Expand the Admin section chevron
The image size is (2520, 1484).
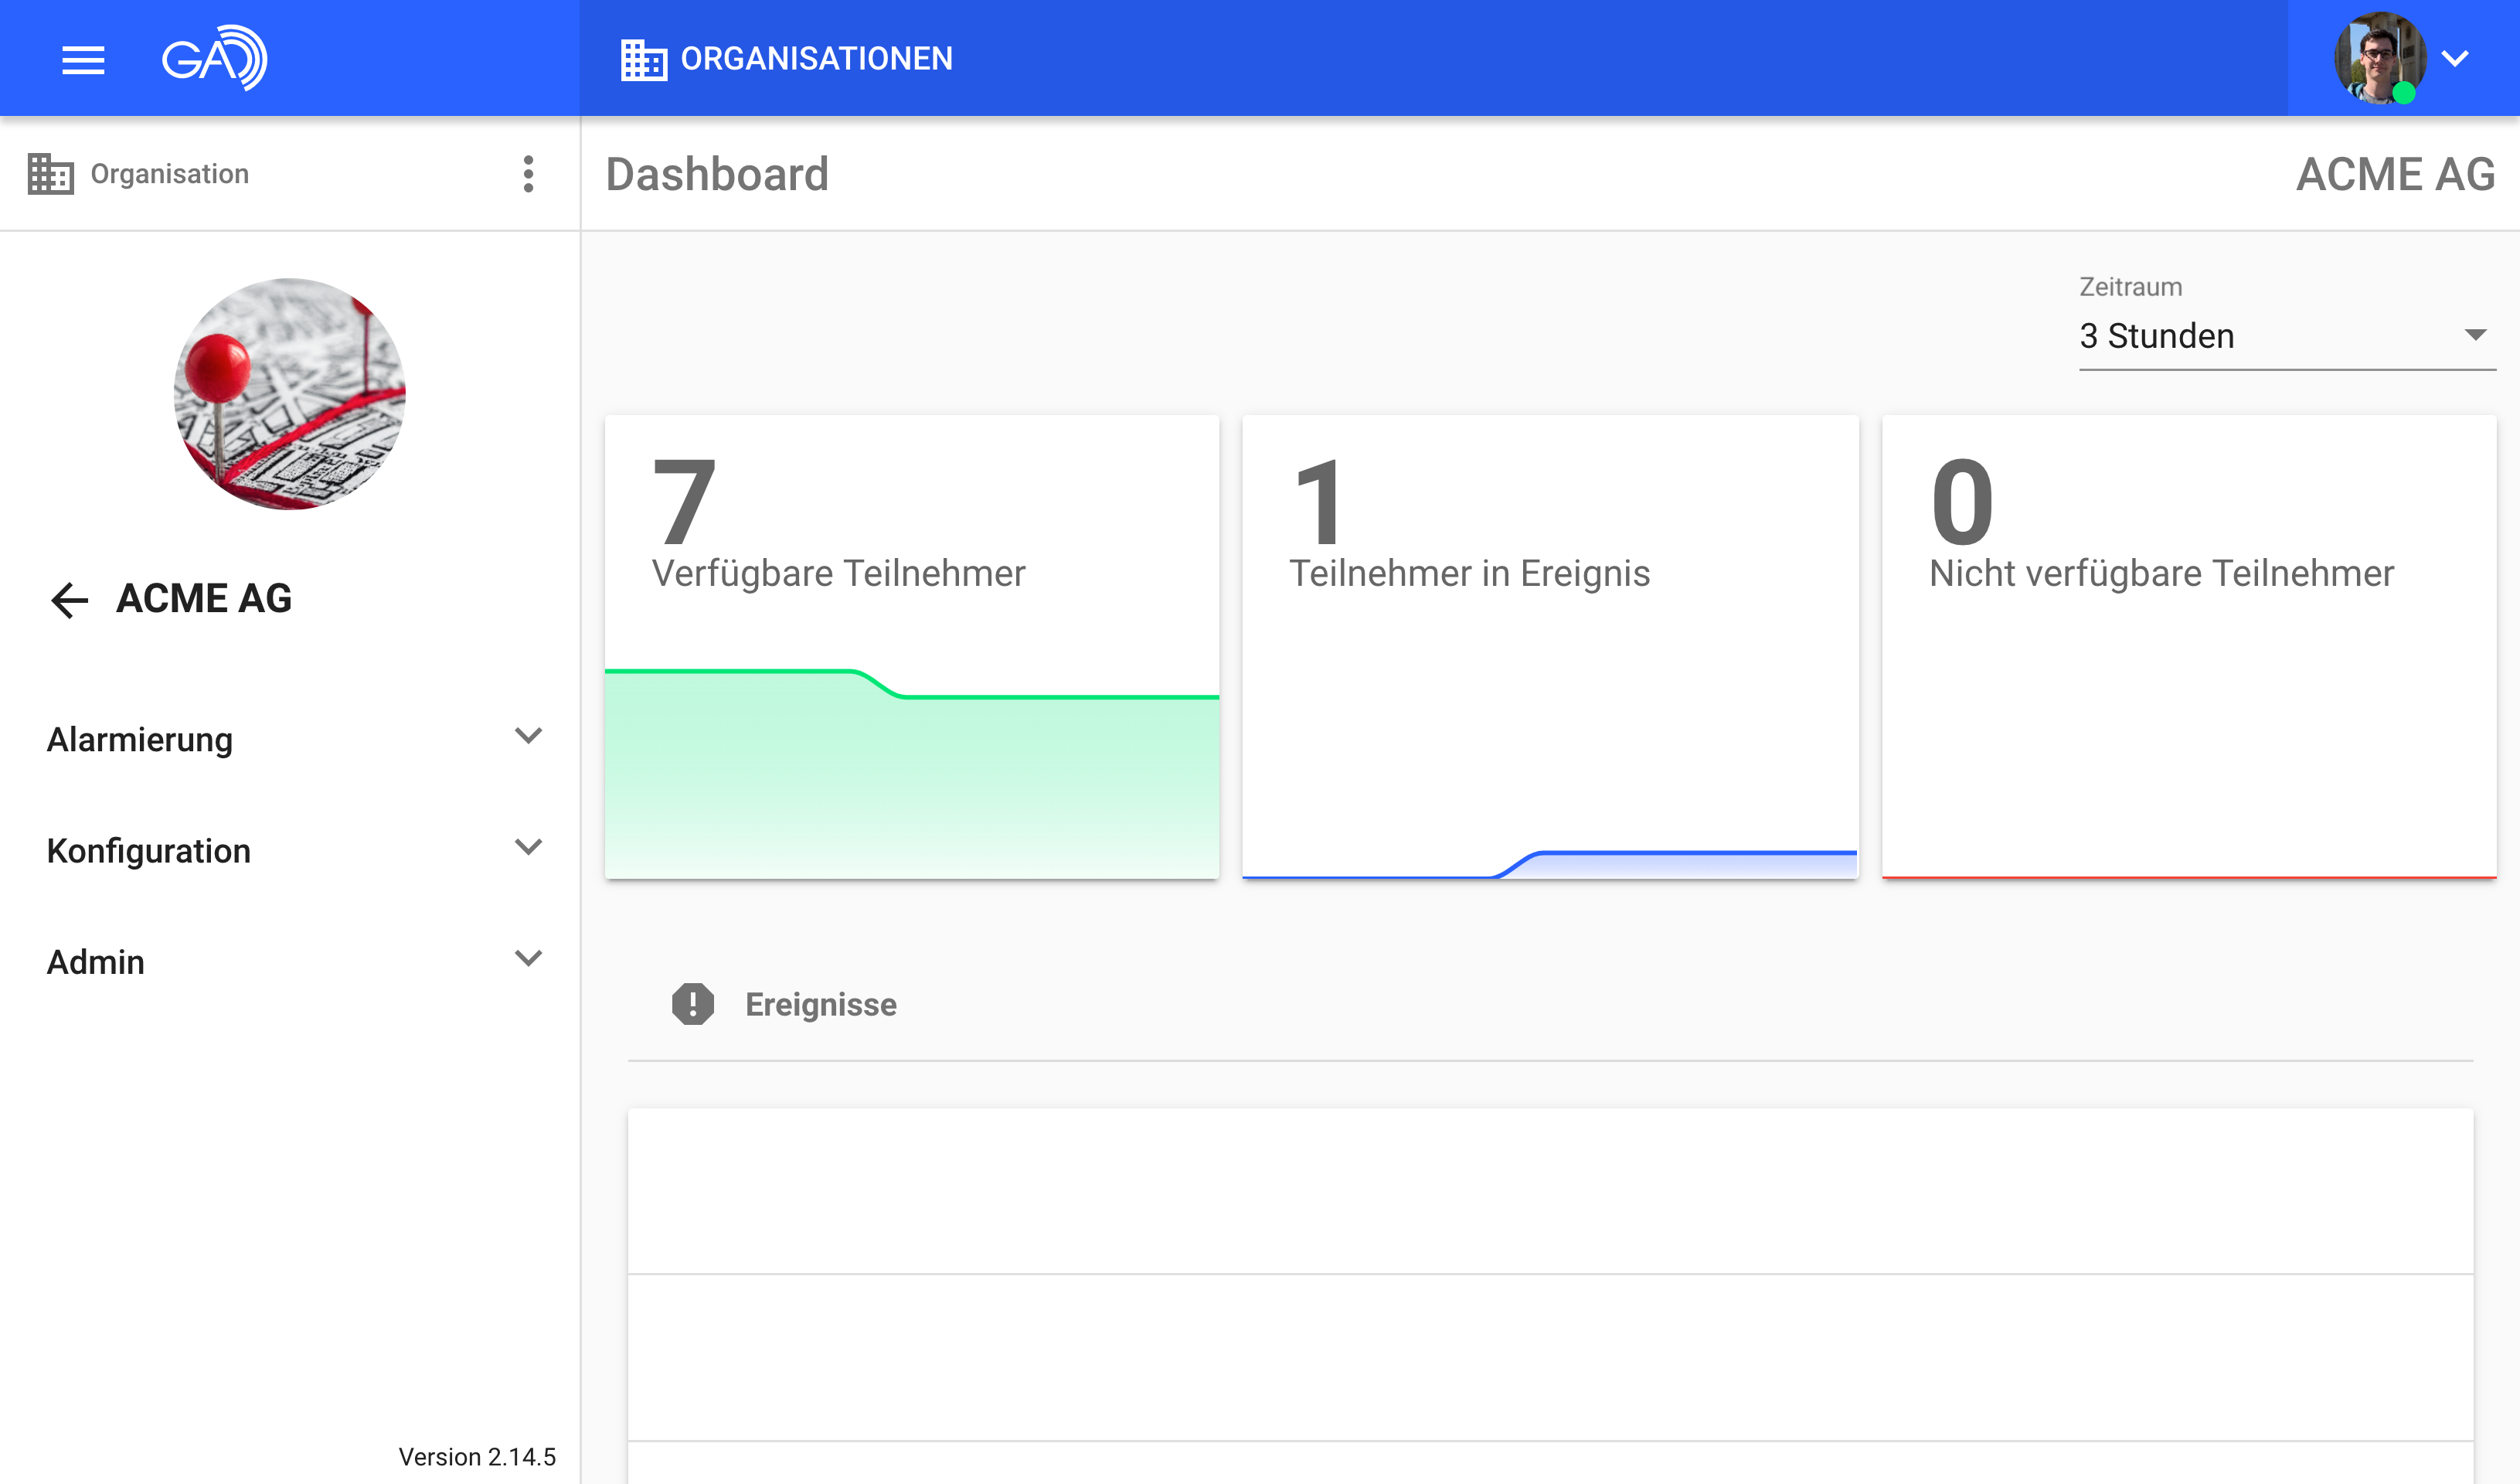[528, 958]
